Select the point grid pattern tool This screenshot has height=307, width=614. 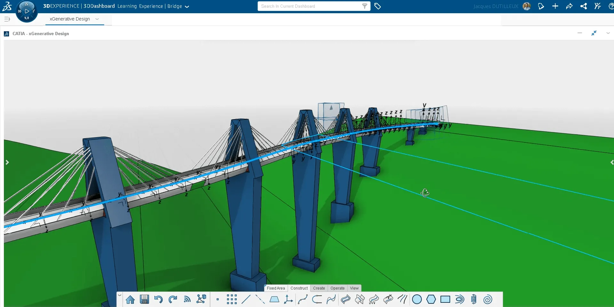pos(232,300)
